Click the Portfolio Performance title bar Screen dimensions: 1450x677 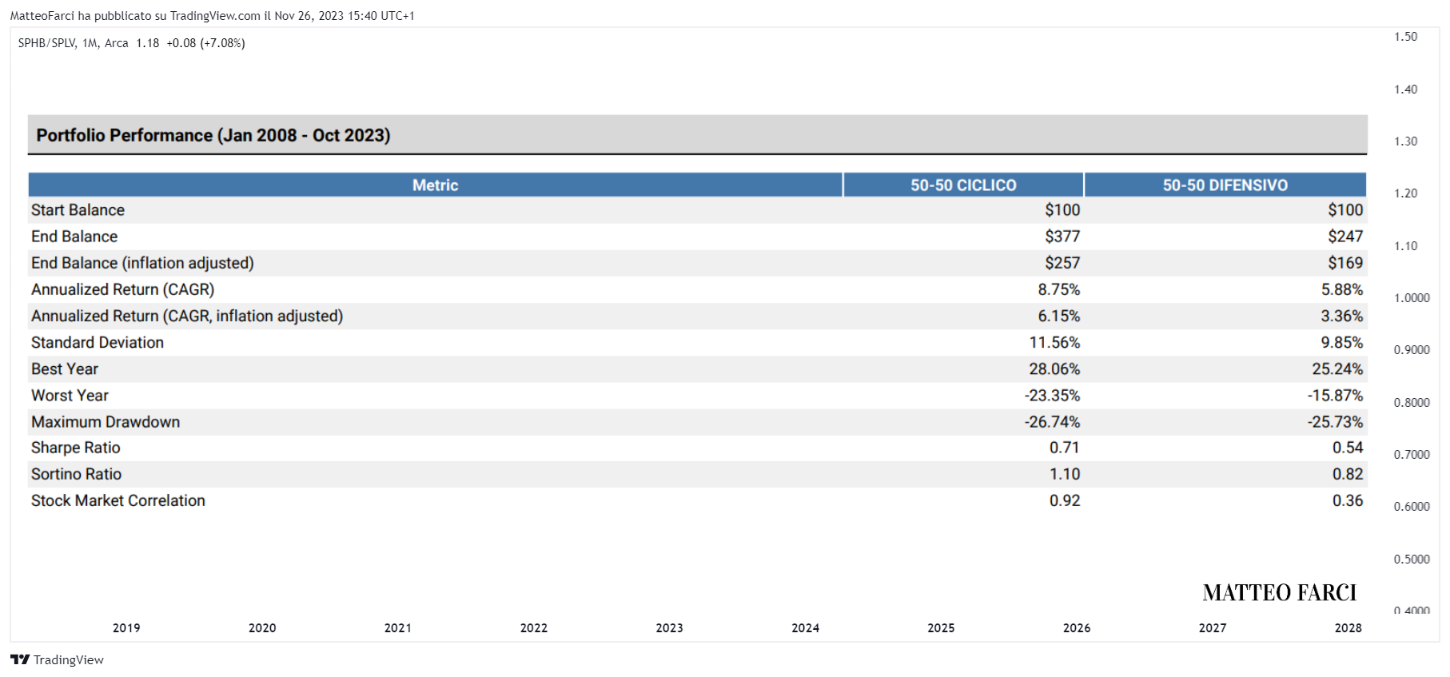697,135
